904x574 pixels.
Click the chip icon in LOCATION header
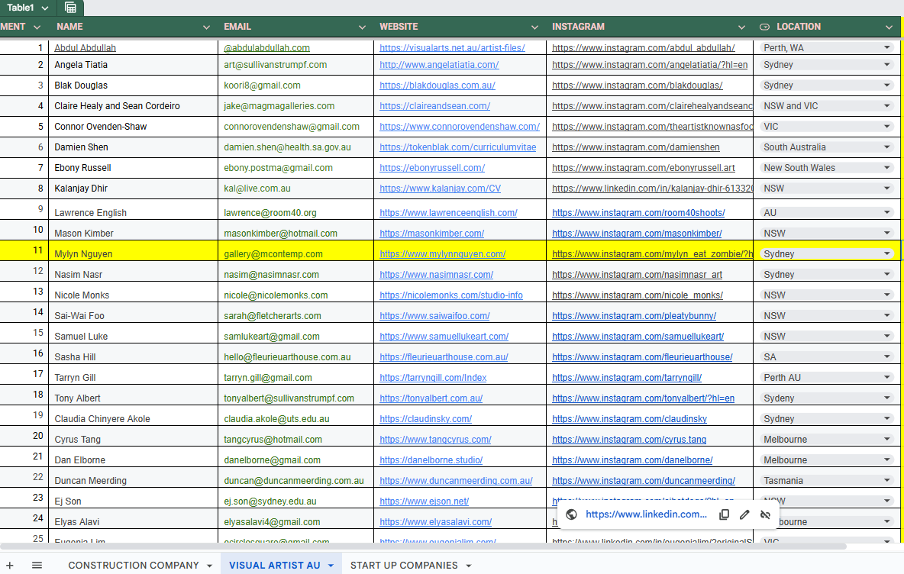click(764, 27)
